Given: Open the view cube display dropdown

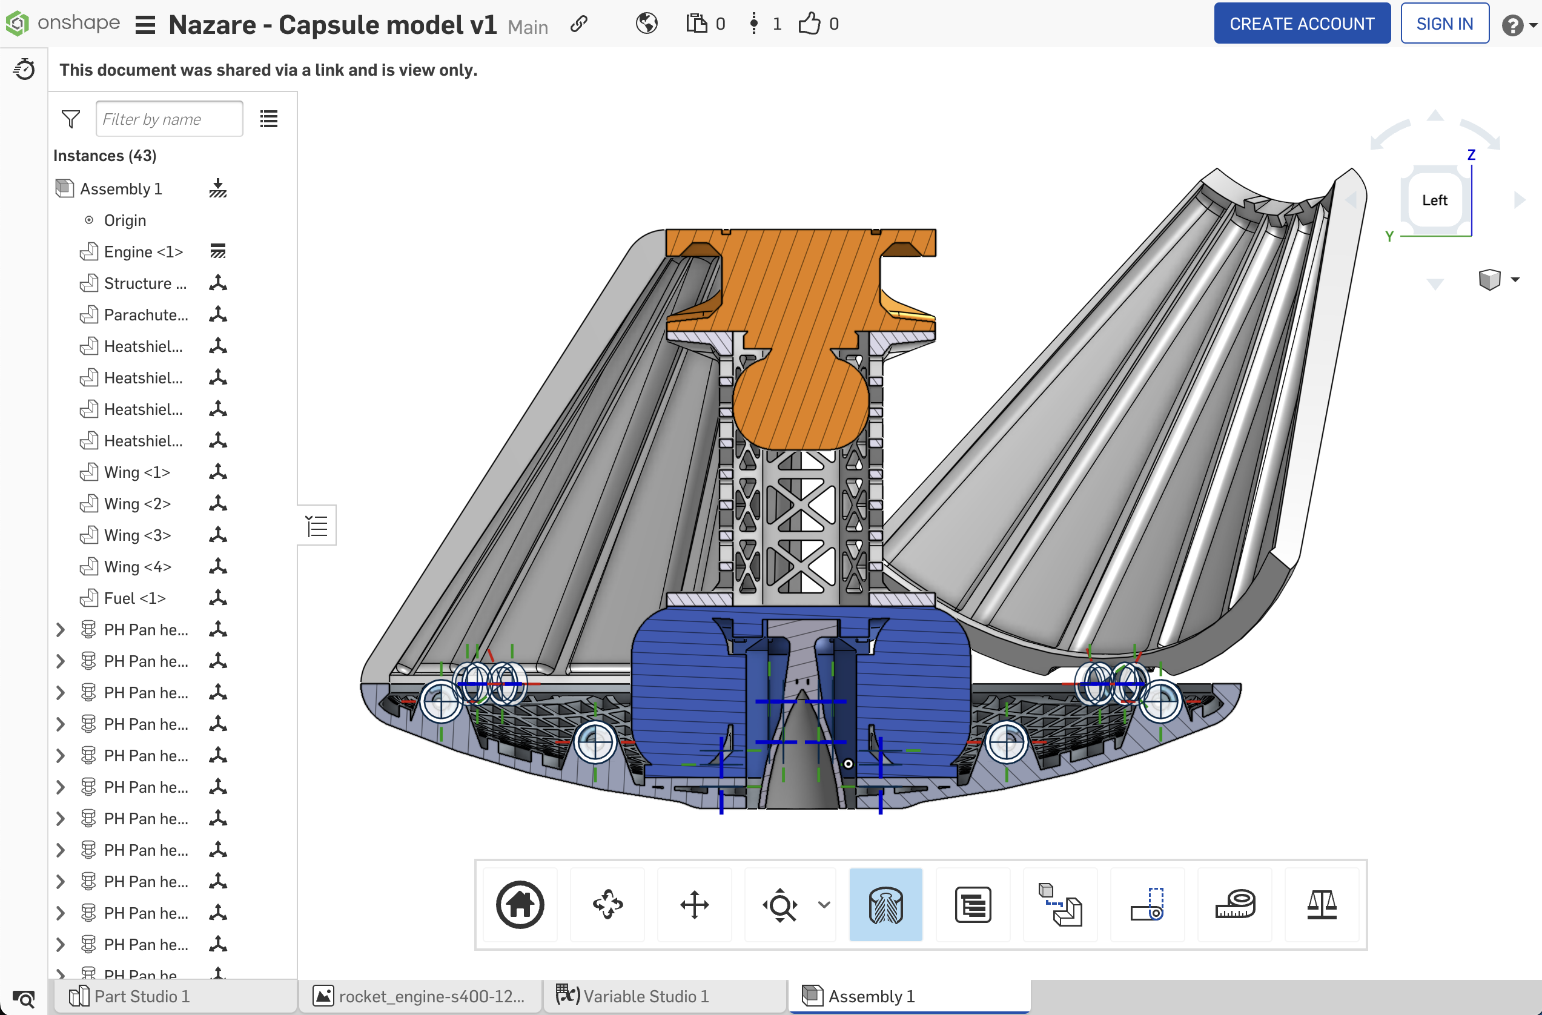Looking at the screenshot, I should (x=1515, y=280).
